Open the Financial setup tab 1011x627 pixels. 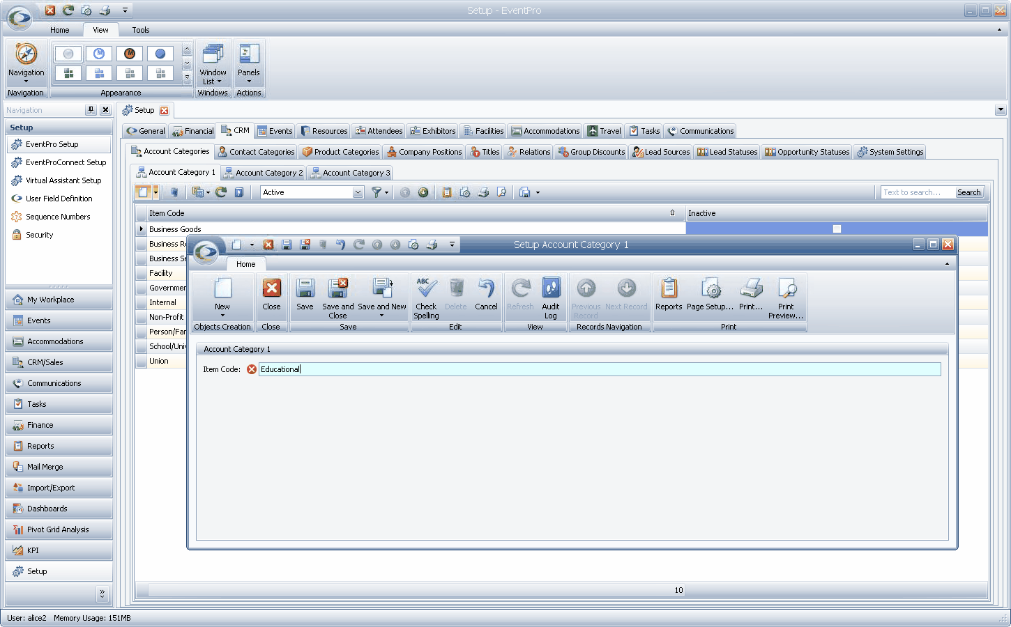coord(193,131)
